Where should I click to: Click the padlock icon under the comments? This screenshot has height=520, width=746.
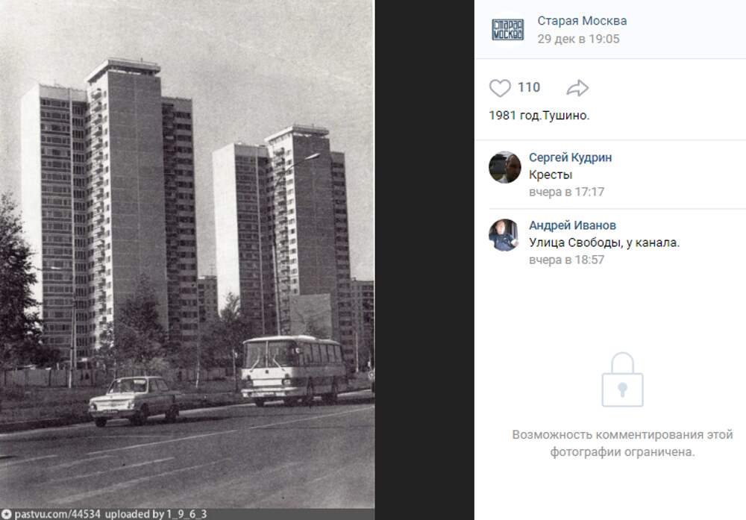pyautogui.click(x=622, y=380)
